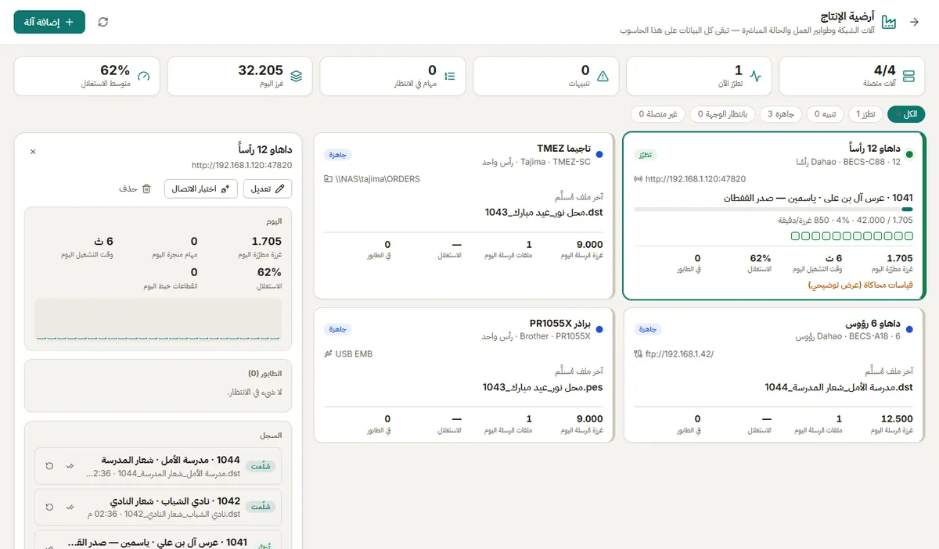Click the جاهزة badge on داهاو 6 رؤوس card
This screenshot has height=549, width=939.
coord(648,330)
